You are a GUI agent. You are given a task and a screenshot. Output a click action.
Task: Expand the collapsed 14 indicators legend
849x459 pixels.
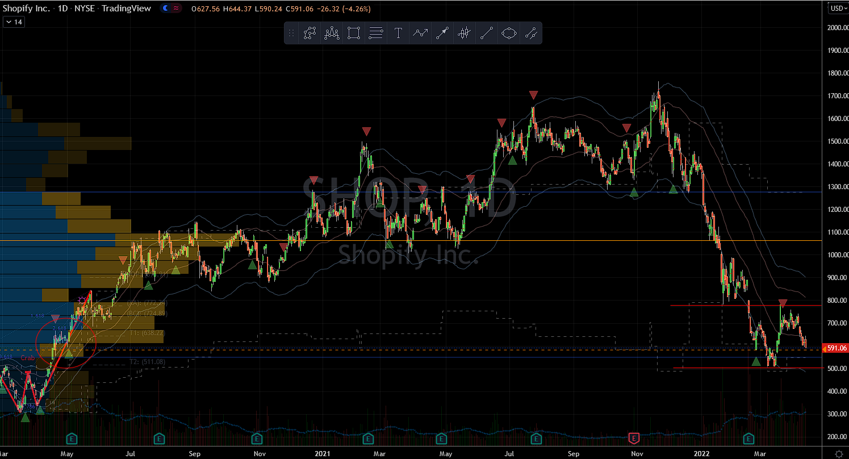point(13,22)
